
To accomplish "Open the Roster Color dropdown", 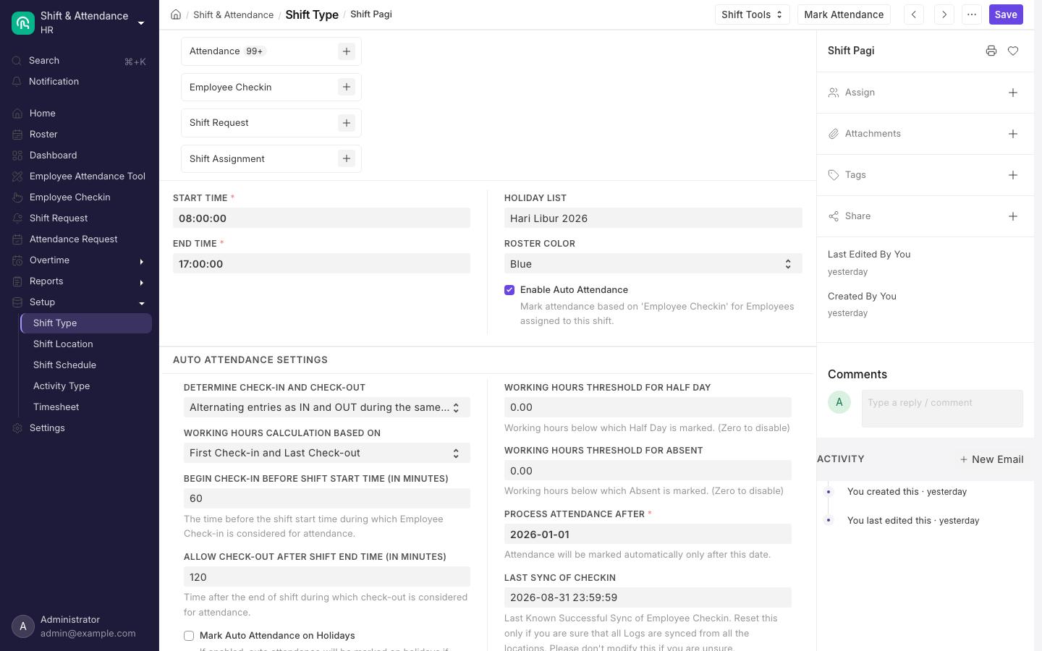I will click(x=653, y=264).
